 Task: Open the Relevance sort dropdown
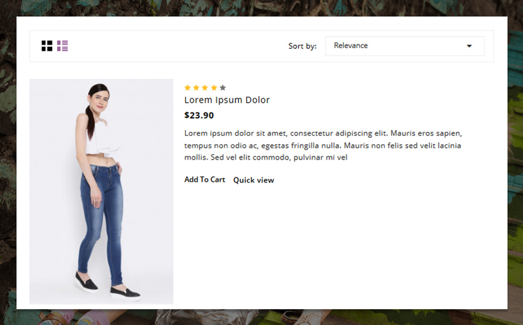(x=404, y=46)
